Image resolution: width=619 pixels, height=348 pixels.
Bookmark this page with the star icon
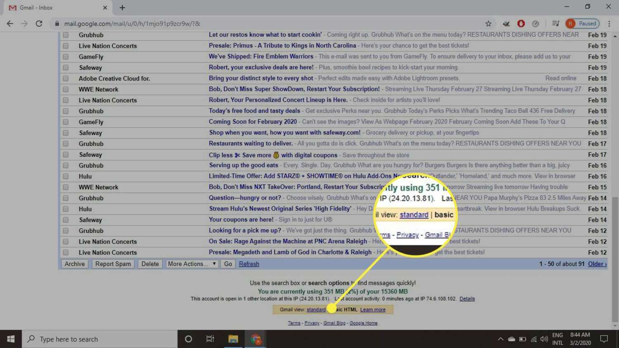coord(489,24)
